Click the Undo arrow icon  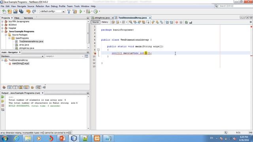click(28, 11)
